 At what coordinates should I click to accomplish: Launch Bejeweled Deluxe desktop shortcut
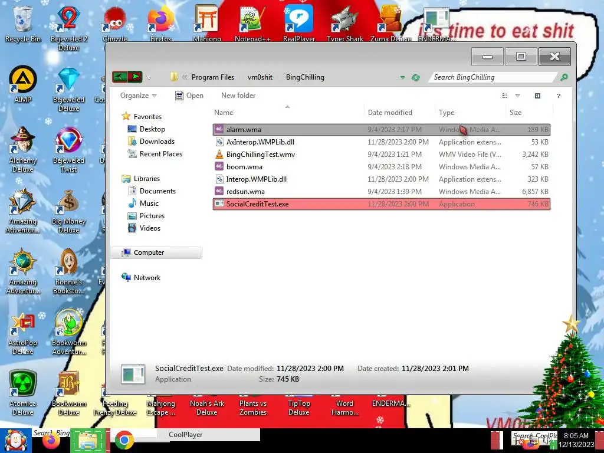[x=68, y=90]
